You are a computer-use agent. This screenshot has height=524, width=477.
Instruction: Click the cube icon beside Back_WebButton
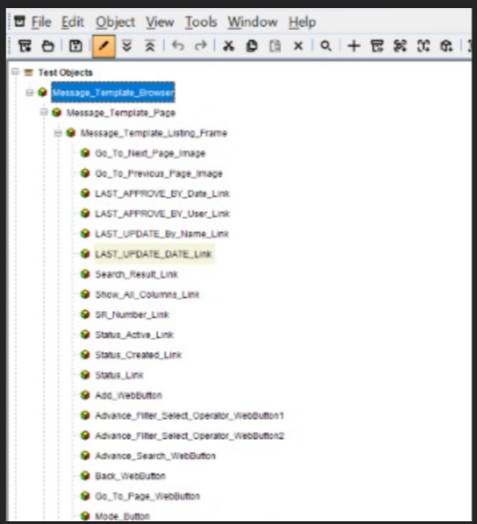[85, 475]
